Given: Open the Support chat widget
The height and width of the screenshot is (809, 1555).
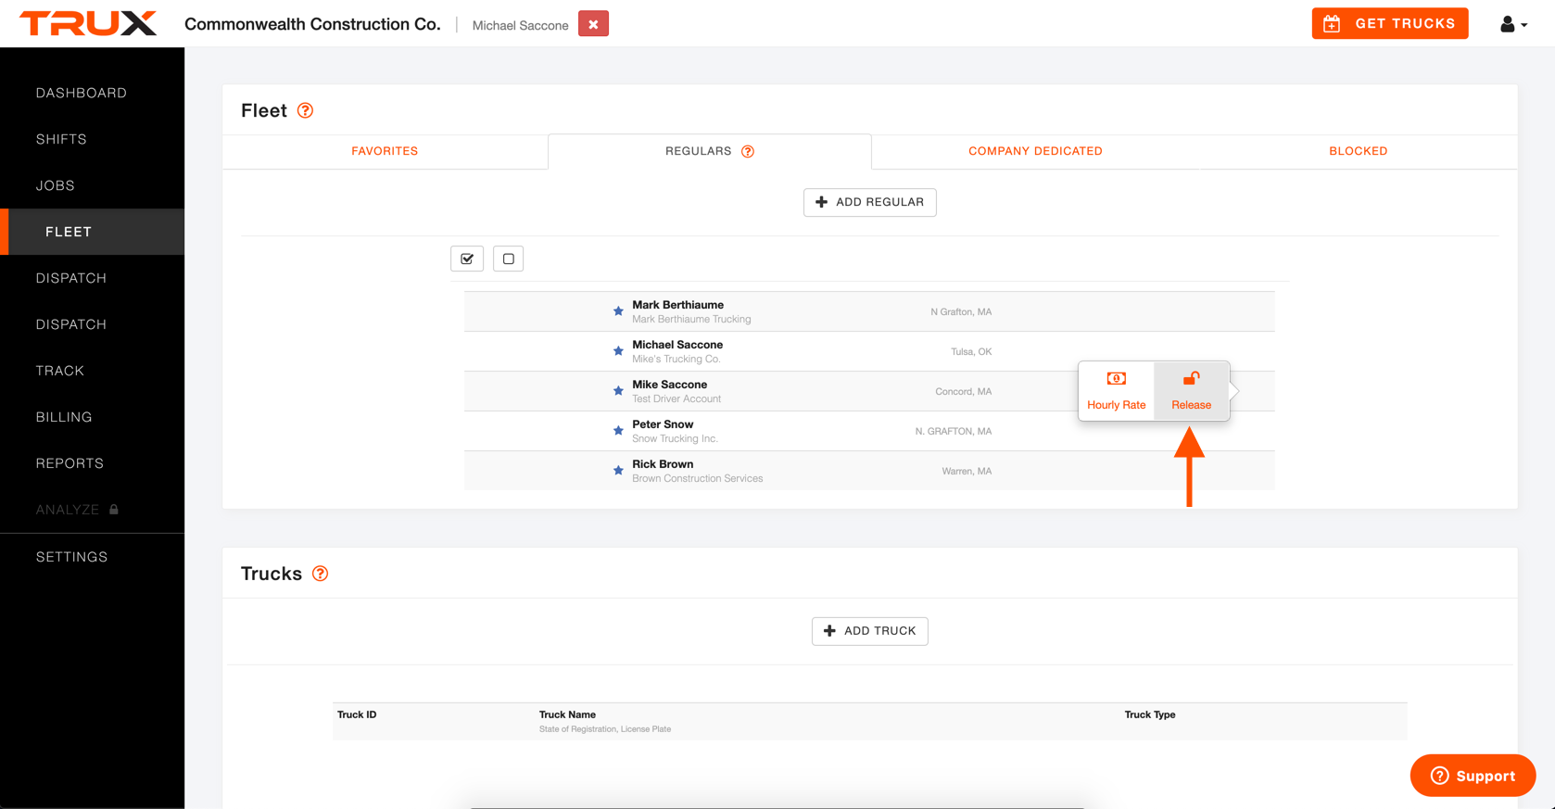Looking at the screenshot, I should (x=1473, y=776).
